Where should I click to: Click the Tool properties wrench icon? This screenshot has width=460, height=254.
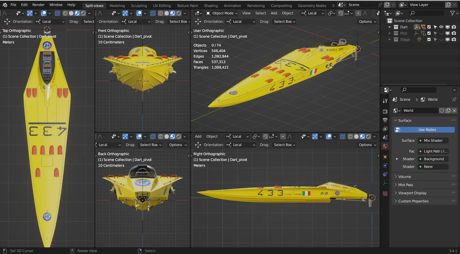[x=385, y=101]
